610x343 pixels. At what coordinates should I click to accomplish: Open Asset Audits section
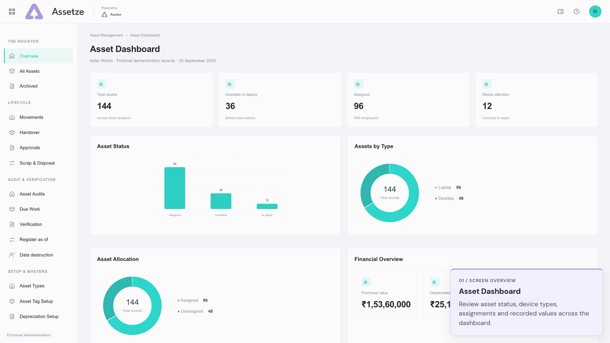(39, 194)
